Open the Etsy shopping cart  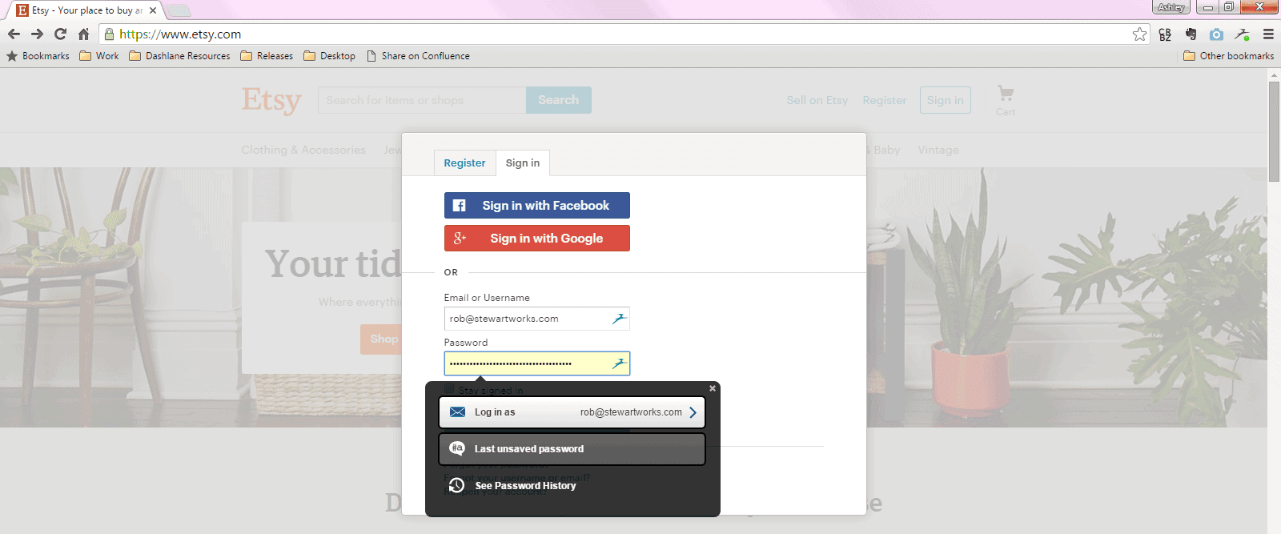coord(1006,100)
